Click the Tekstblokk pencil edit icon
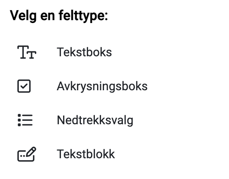The height and width of the screenshot is (179, 229). coord(27,154)
